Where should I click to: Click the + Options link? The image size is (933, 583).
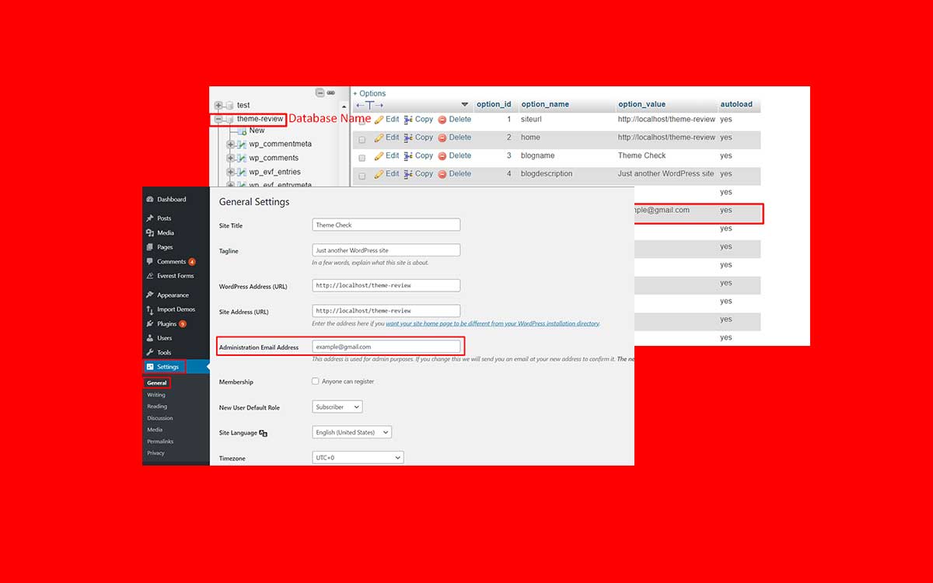pos(369,93)
